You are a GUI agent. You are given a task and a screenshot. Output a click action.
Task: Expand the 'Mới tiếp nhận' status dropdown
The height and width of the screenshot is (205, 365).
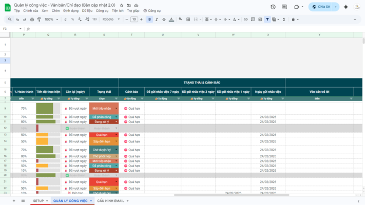coord(116,109)
